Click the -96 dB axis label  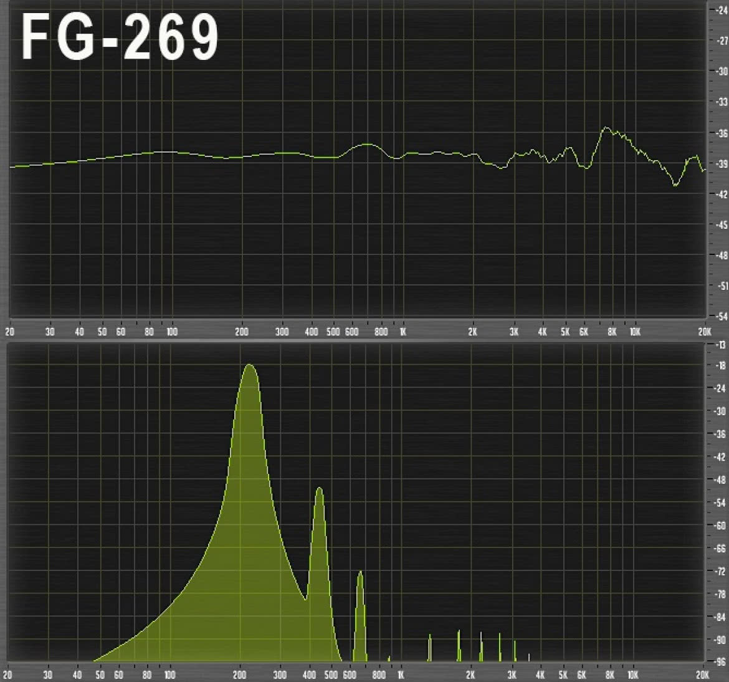pyautogui.click(x=720, y=661)
